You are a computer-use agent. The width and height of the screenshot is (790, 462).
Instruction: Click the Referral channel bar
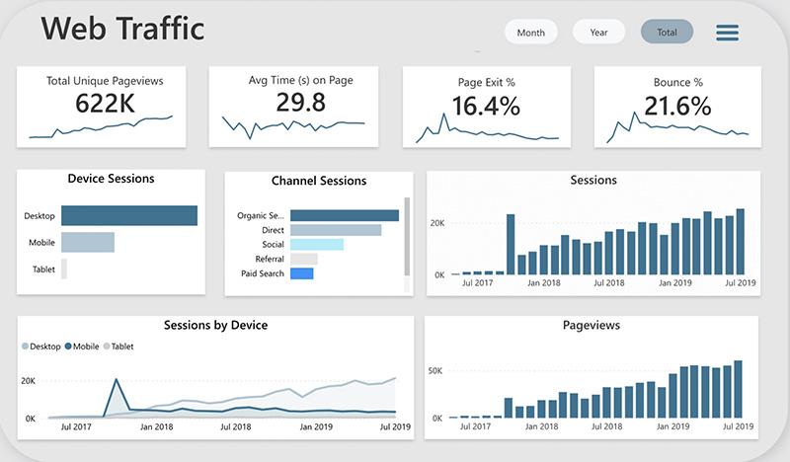click(304, 259)
